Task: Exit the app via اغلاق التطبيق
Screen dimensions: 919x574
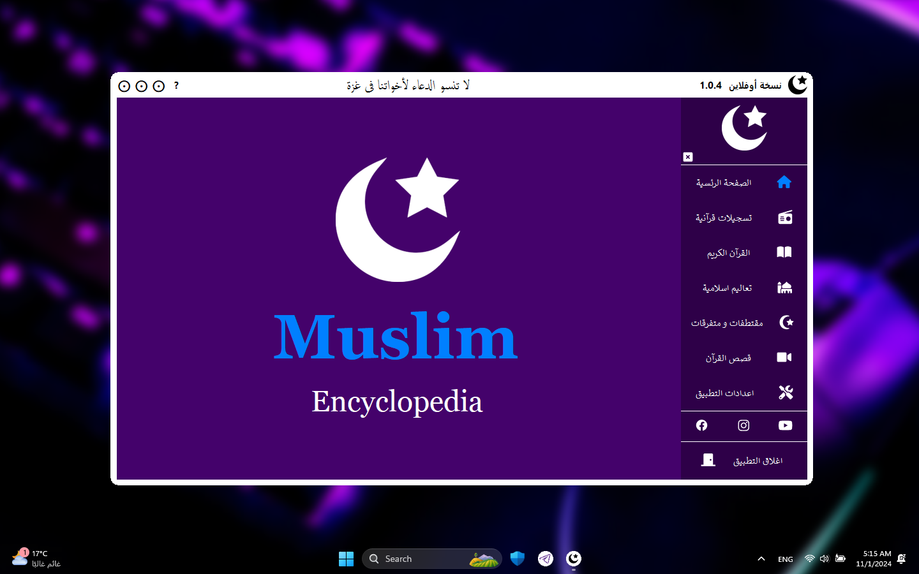Action: click(744, 460)
